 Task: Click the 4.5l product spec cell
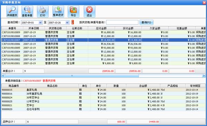pos(173,105)
